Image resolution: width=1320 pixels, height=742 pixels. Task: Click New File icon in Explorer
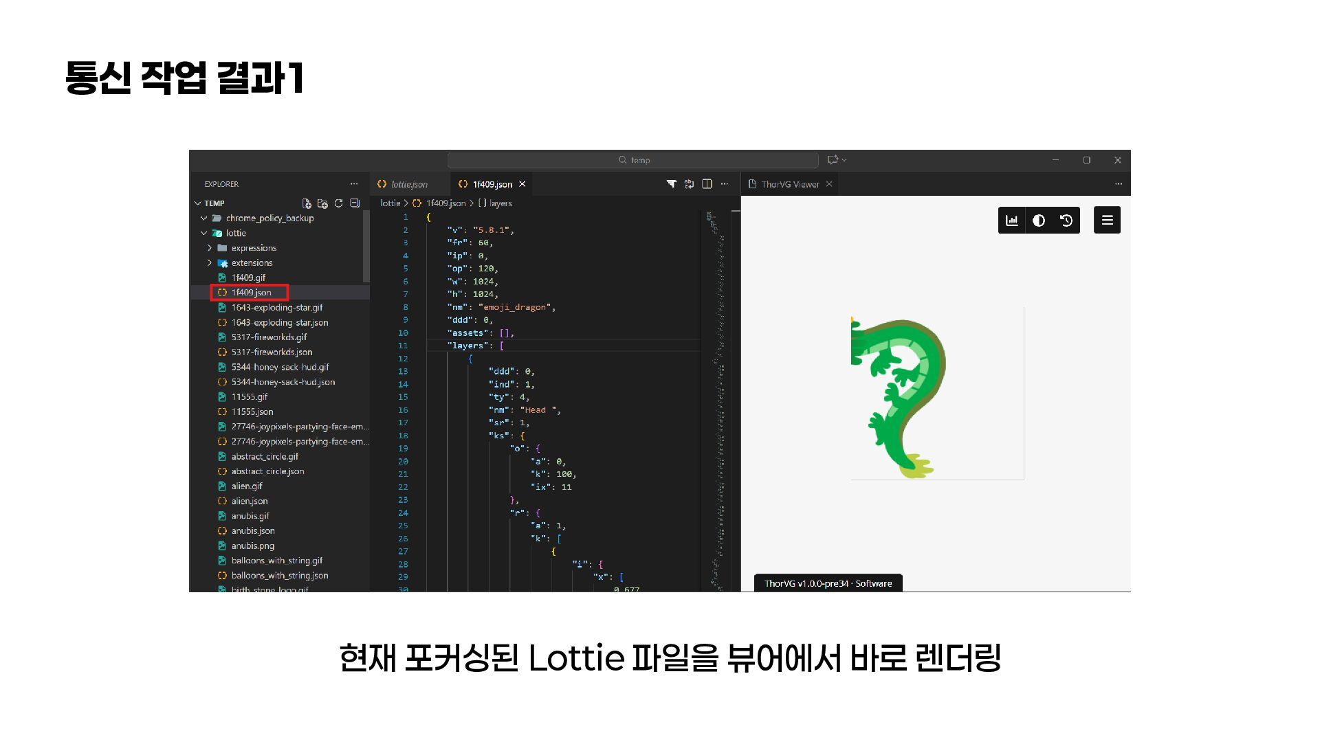307,203
